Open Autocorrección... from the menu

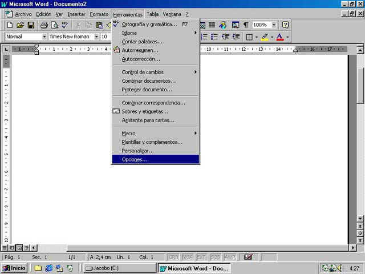coord(156,59)
